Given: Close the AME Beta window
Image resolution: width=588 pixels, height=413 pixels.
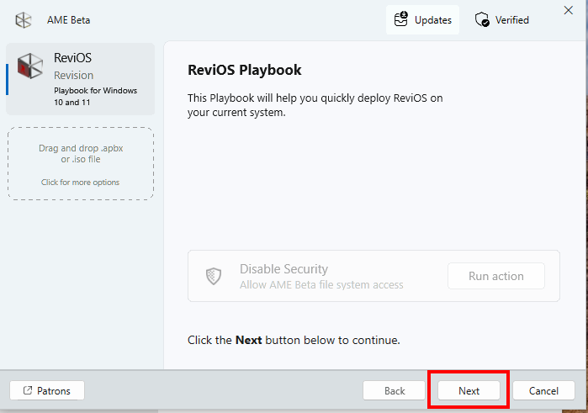Looking at the screenshot, I should point(569,10).
